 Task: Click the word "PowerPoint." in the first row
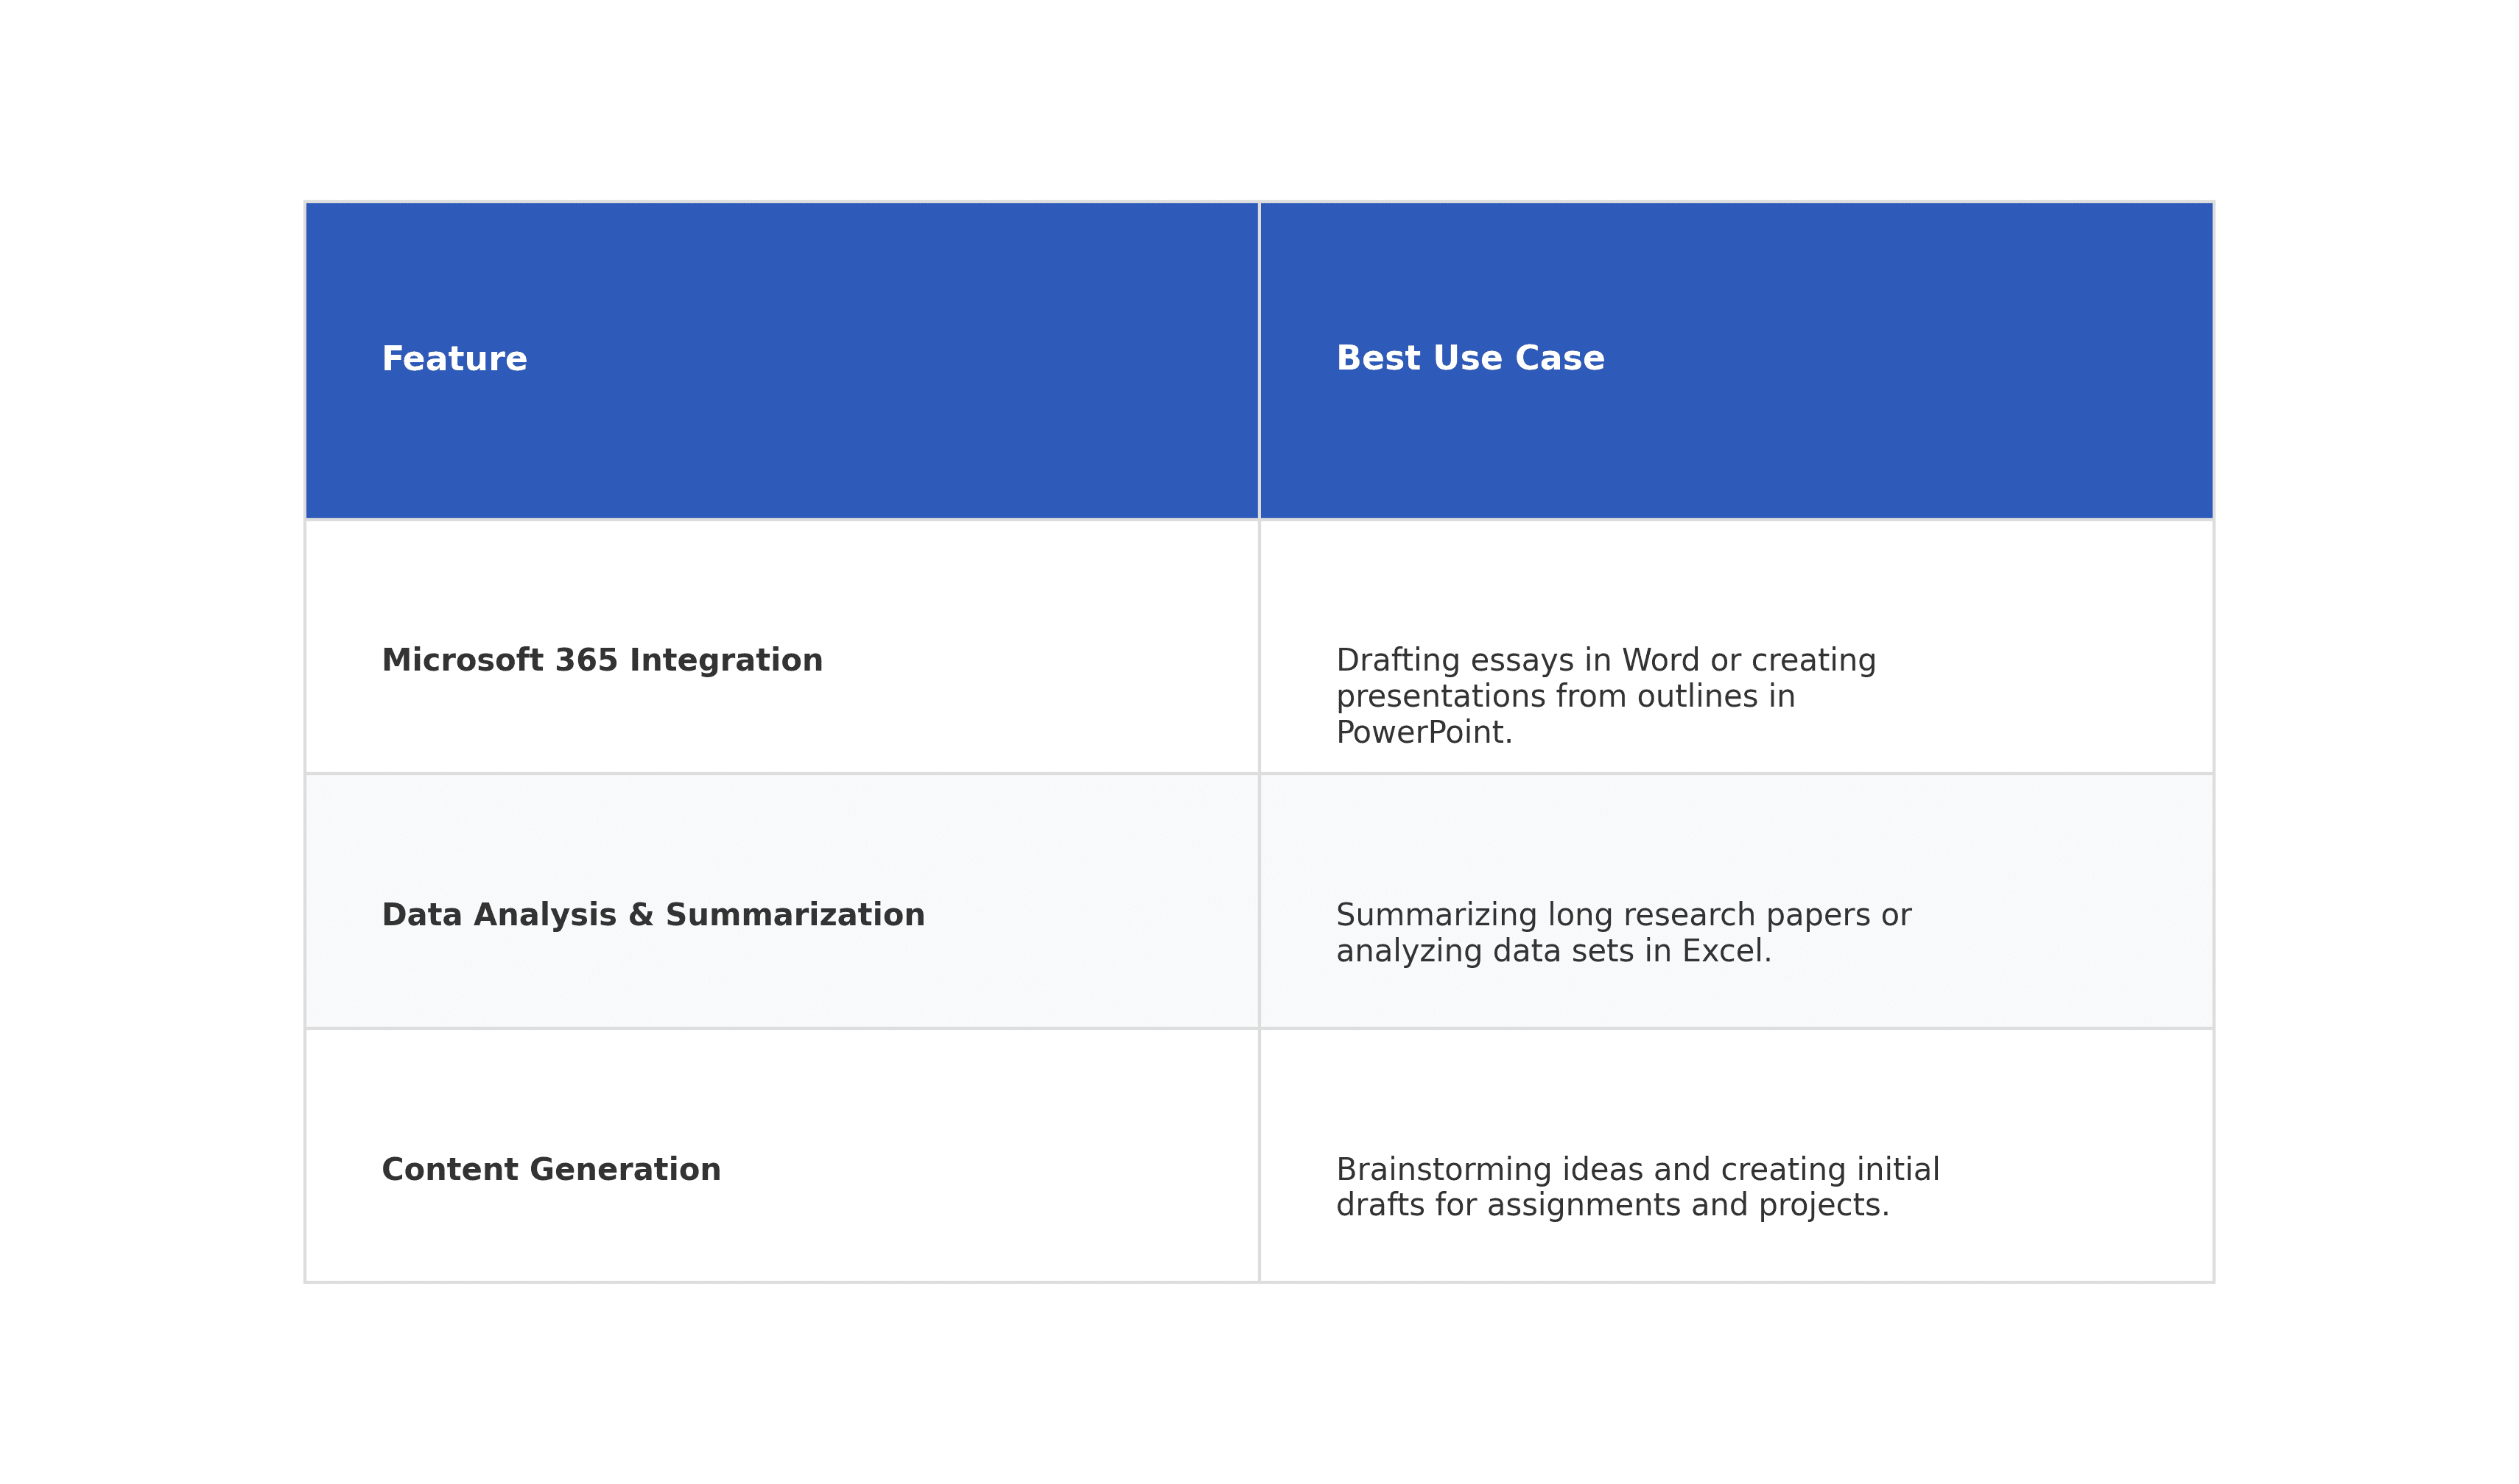pyautogui.click(x=1424, y=733)
